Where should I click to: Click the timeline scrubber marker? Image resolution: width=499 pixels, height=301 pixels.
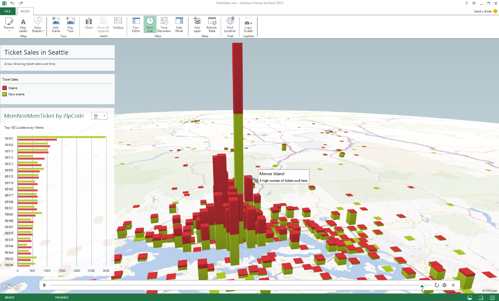(x=422, y=286)
